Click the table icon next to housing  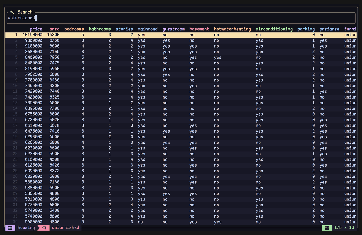tap(10, 228)
